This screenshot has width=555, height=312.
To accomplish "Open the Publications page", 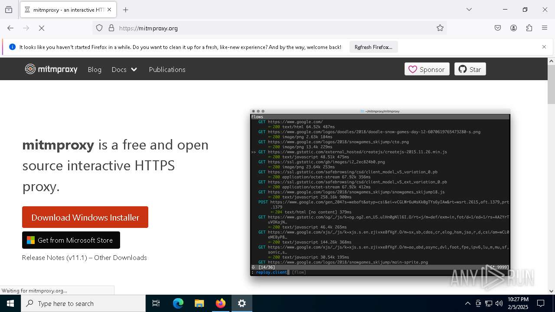I will (x=167, y=69).
